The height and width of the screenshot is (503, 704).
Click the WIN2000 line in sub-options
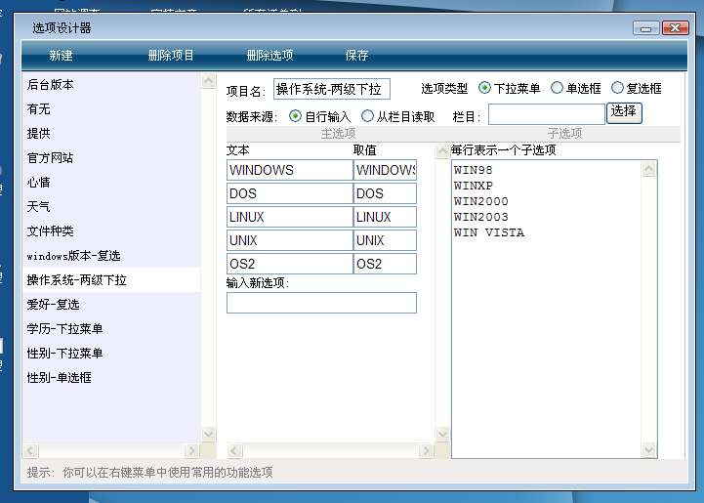(x=480, y=201)
